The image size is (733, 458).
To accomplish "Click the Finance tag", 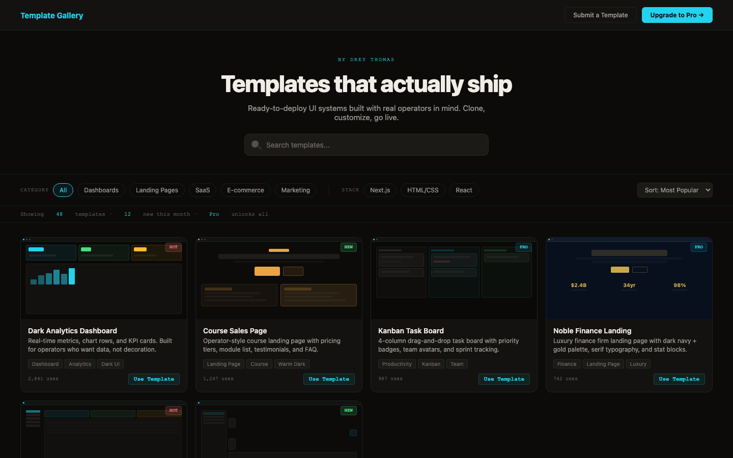I will point(567,364).
